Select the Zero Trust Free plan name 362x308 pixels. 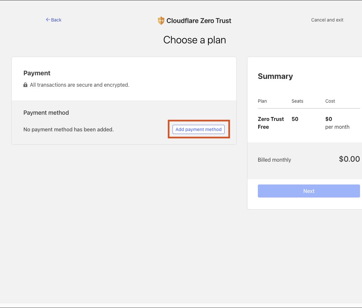(271, 123)
